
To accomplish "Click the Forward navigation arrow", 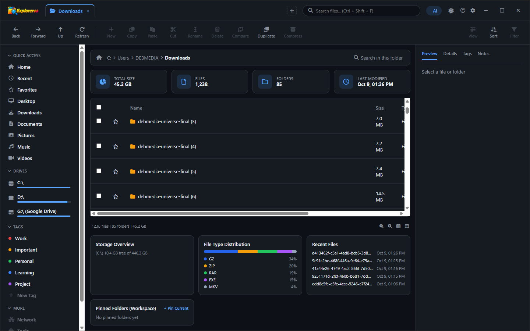I will (x=38, y=32).
